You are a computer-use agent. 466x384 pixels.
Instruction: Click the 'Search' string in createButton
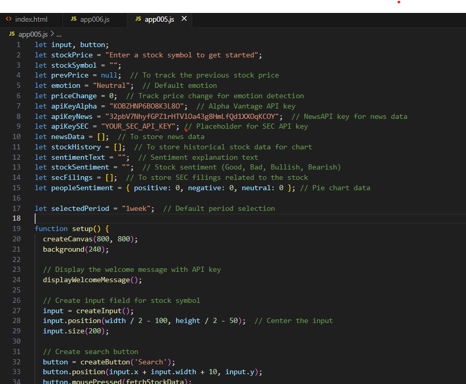(x=151, y=362)
